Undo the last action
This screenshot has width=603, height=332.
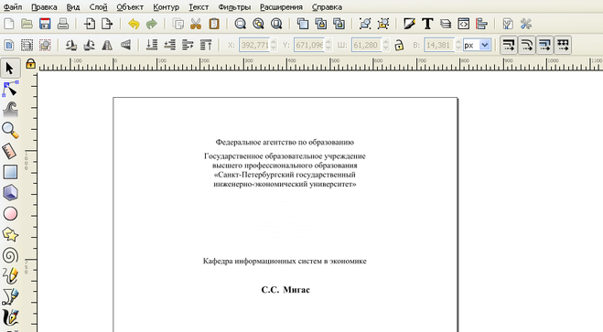tap(134, 24)
